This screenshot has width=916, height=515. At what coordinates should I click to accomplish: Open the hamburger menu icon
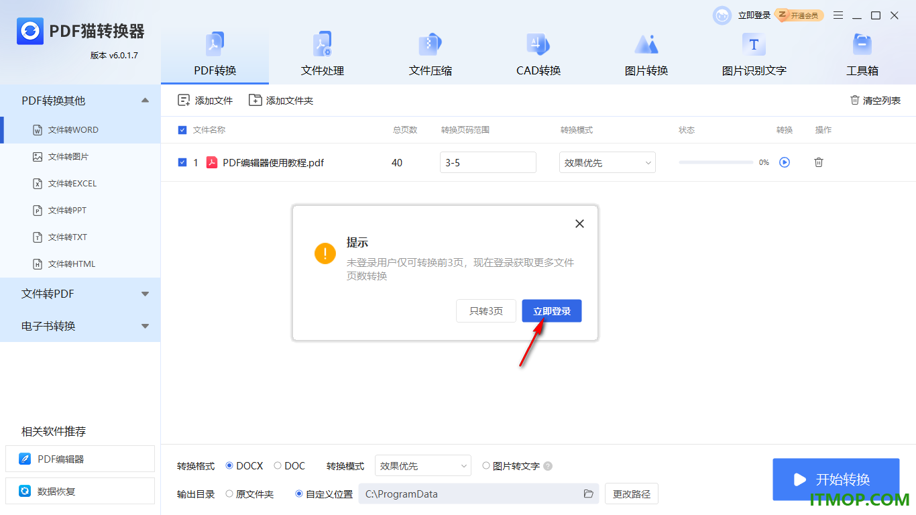pos(838,15)
